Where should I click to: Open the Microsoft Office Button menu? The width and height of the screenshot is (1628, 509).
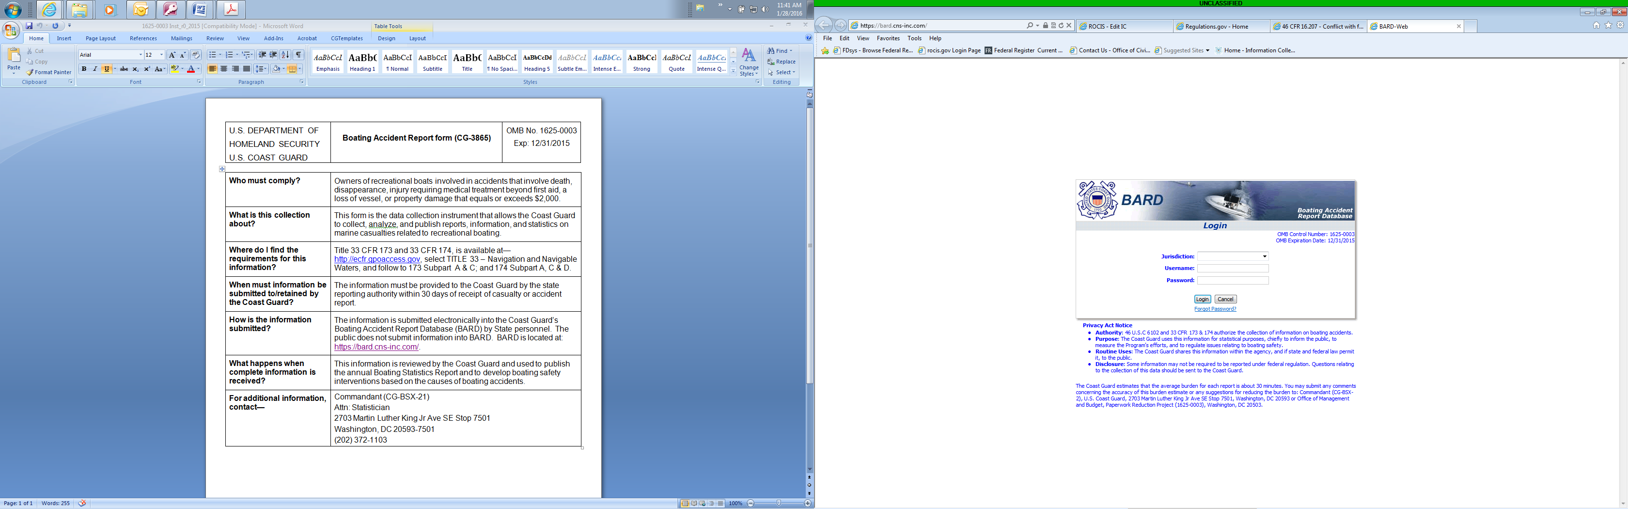point(11,31)
